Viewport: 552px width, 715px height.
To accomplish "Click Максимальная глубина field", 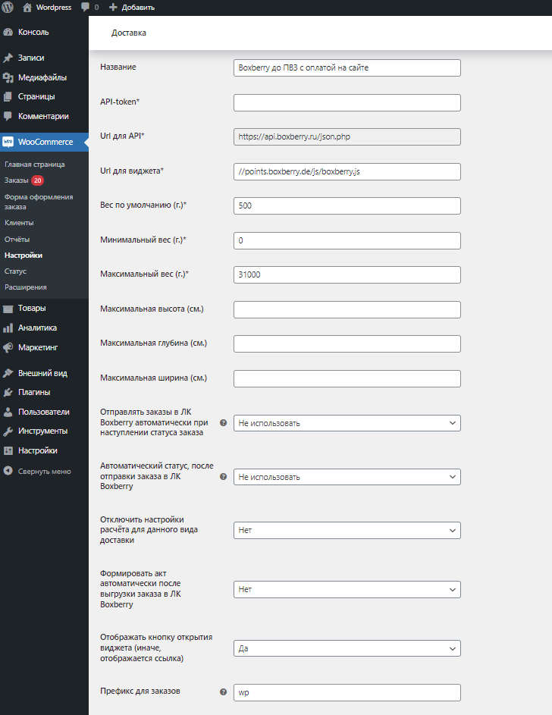I will click(347, 343).
